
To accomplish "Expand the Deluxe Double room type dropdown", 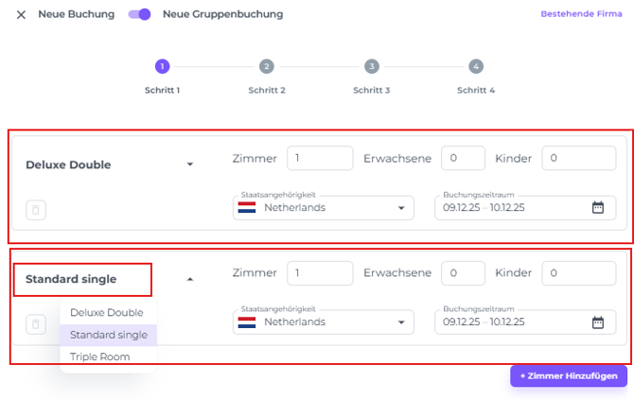I will [190, 165].
